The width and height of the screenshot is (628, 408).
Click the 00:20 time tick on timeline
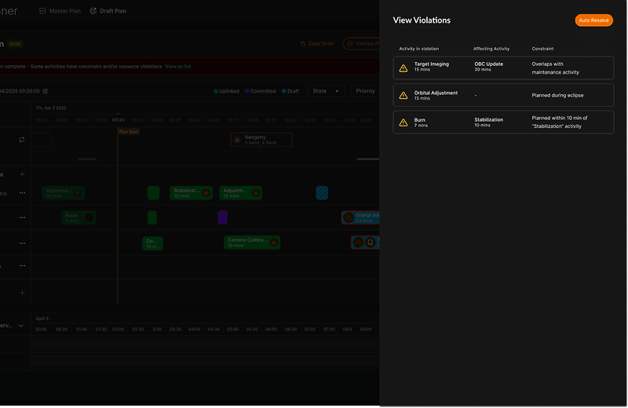click(118, 120)
